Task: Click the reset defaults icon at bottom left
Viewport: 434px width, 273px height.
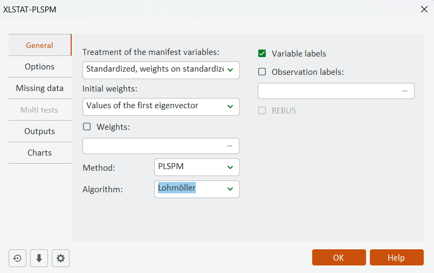Action: point(17,258)
